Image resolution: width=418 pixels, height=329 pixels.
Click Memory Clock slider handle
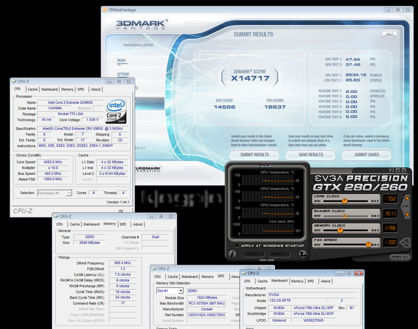point(340,230)
